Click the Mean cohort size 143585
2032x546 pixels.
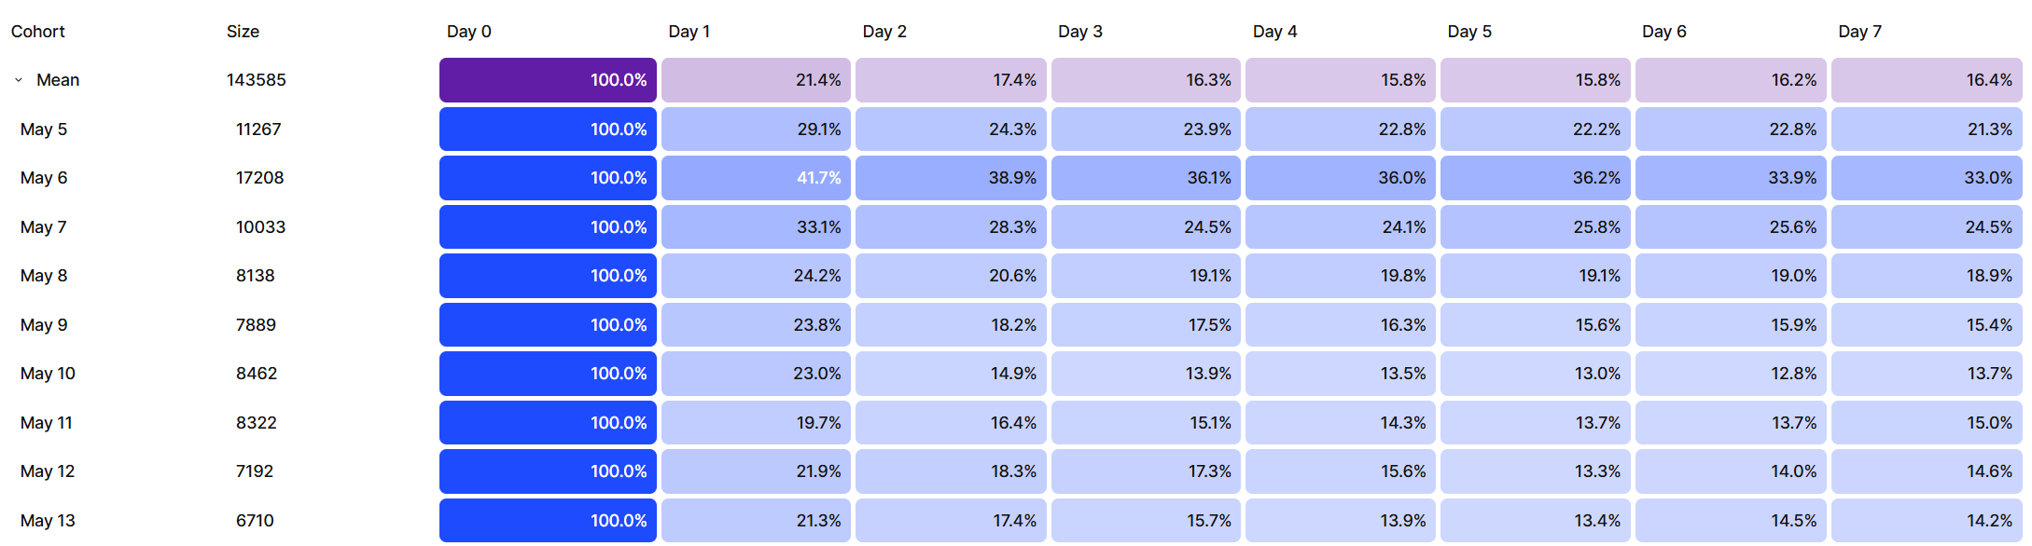coord(257,80)
